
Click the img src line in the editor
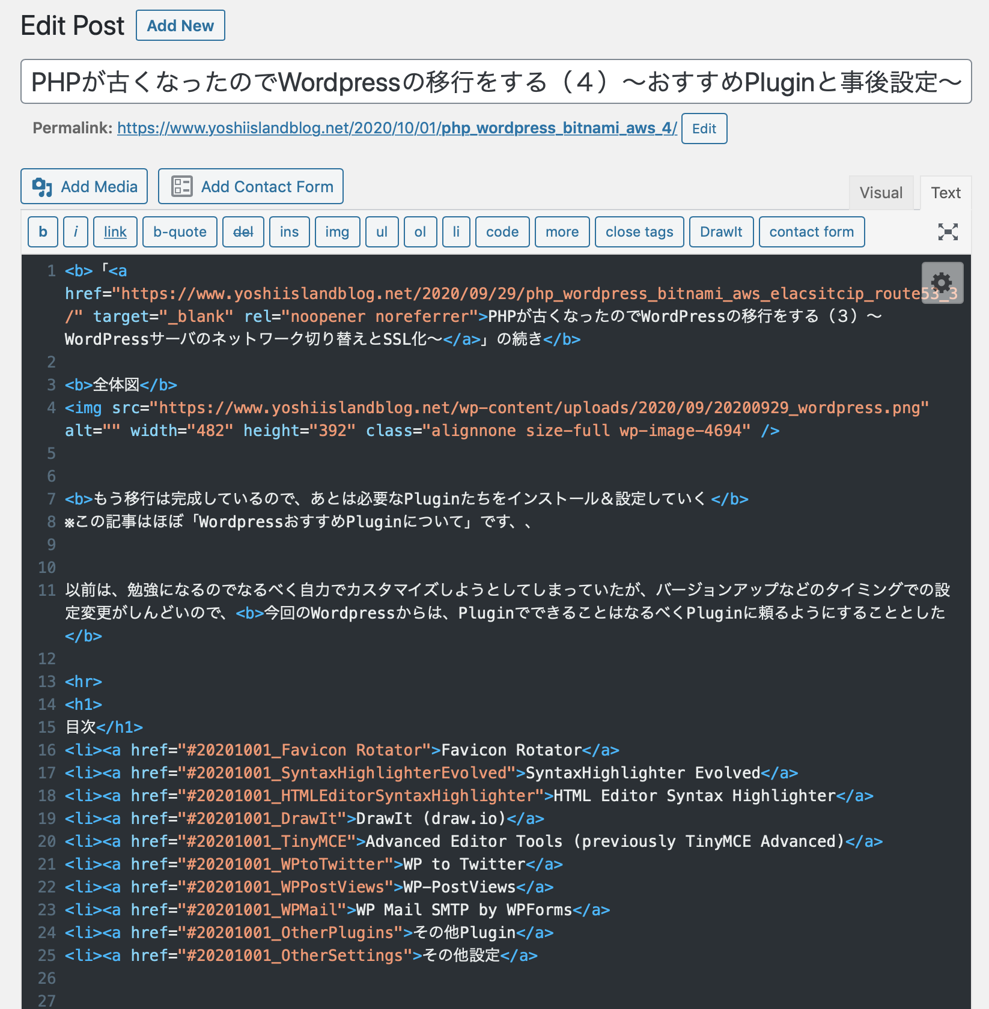[x=498, y=408]
